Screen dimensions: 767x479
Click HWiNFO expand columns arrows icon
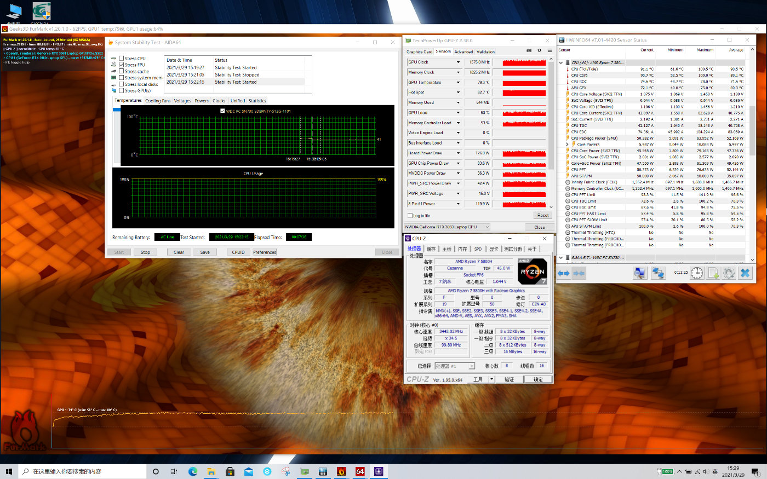pyautogui.click(x=564, y=273)
